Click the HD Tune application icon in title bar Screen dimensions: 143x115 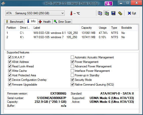[3, 3]
